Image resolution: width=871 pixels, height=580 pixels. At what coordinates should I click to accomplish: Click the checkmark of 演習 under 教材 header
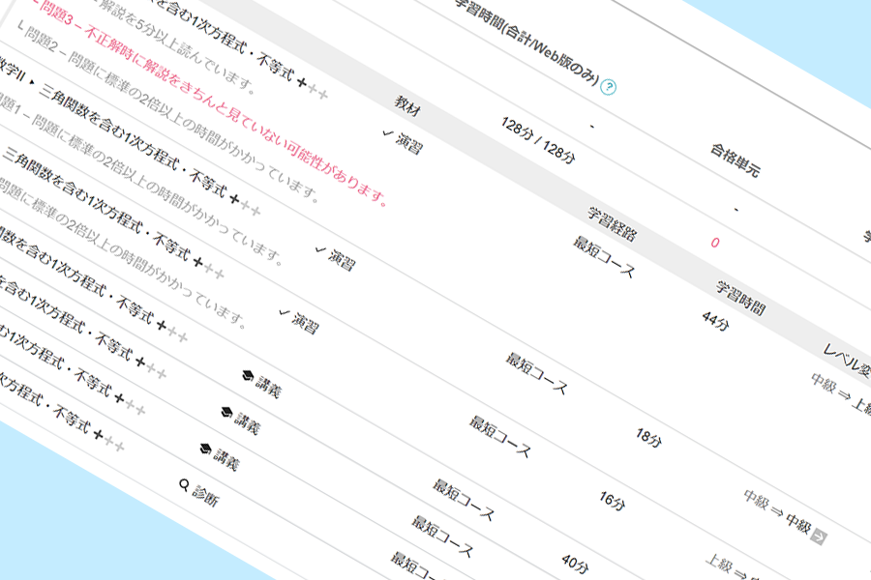pyautogui.click(x=388, y=135)
